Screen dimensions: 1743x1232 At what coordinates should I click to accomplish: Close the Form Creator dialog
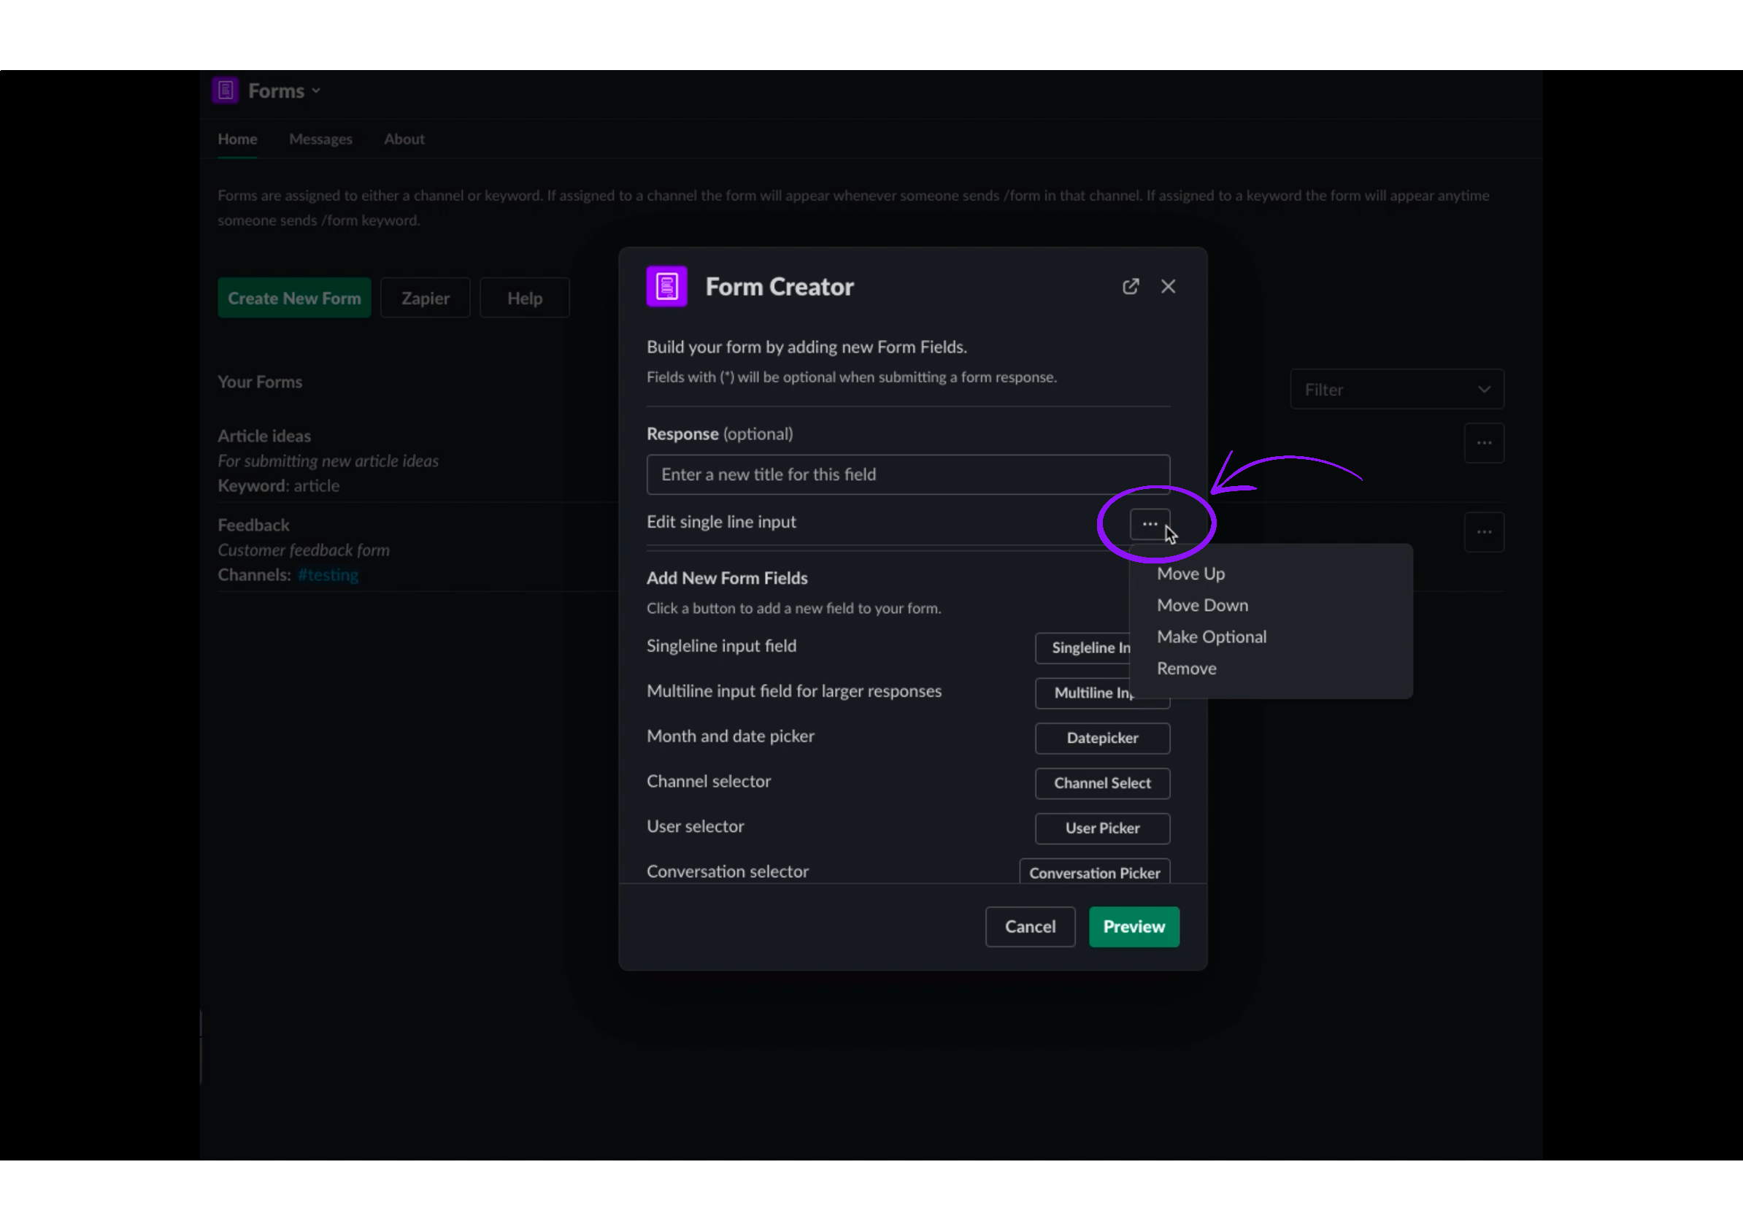point(1169,286)
